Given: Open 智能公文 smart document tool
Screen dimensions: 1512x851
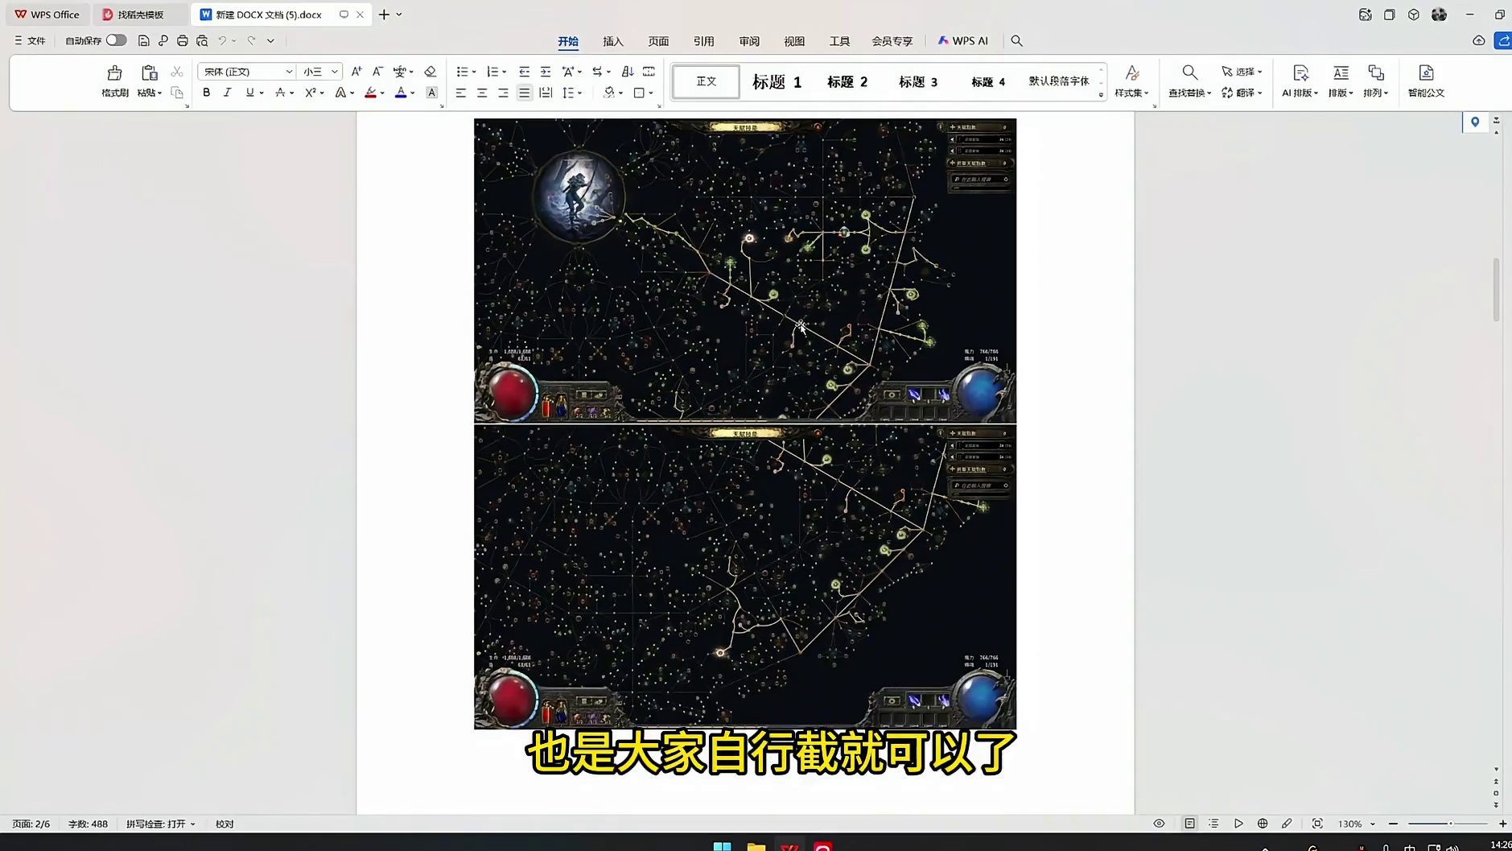Looking at the screenshot, I should 1425,81.
